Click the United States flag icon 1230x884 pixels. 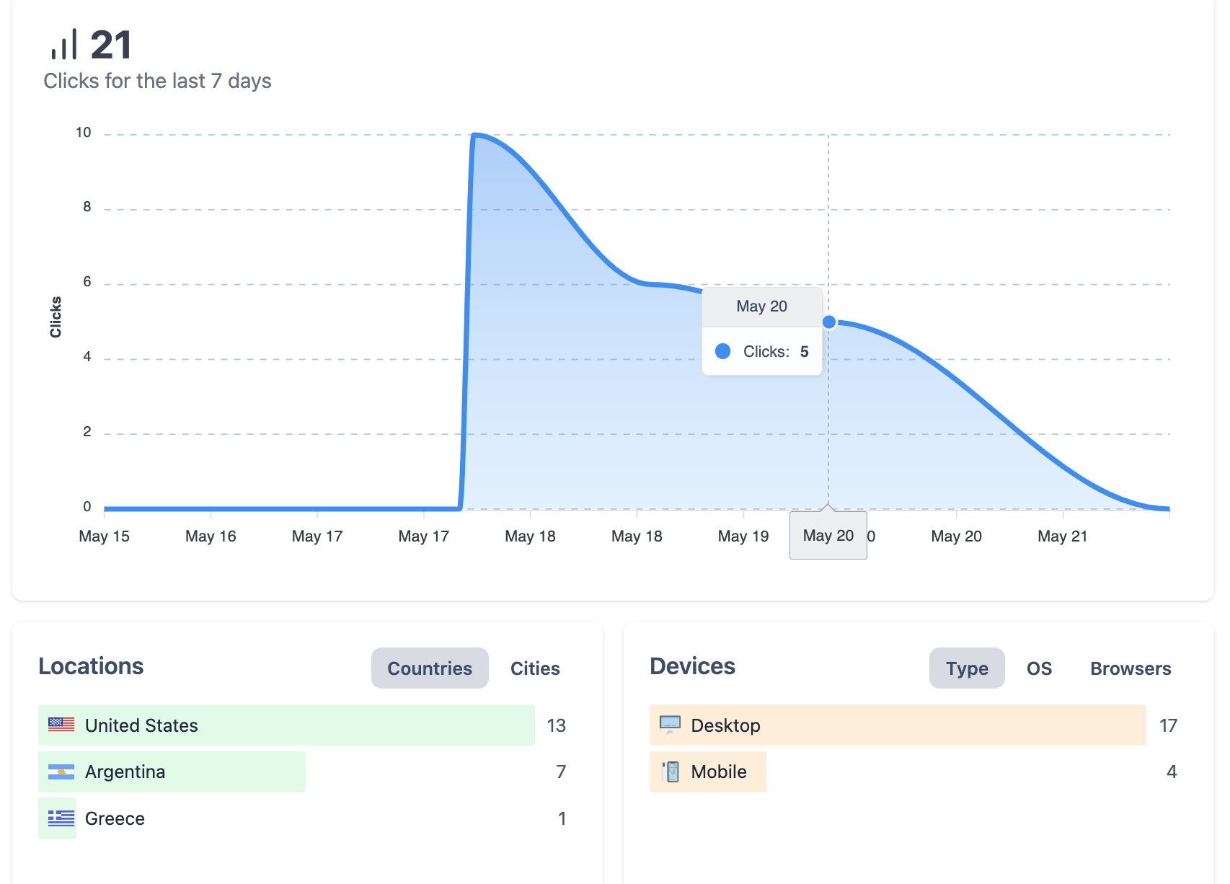coord(61,725)
